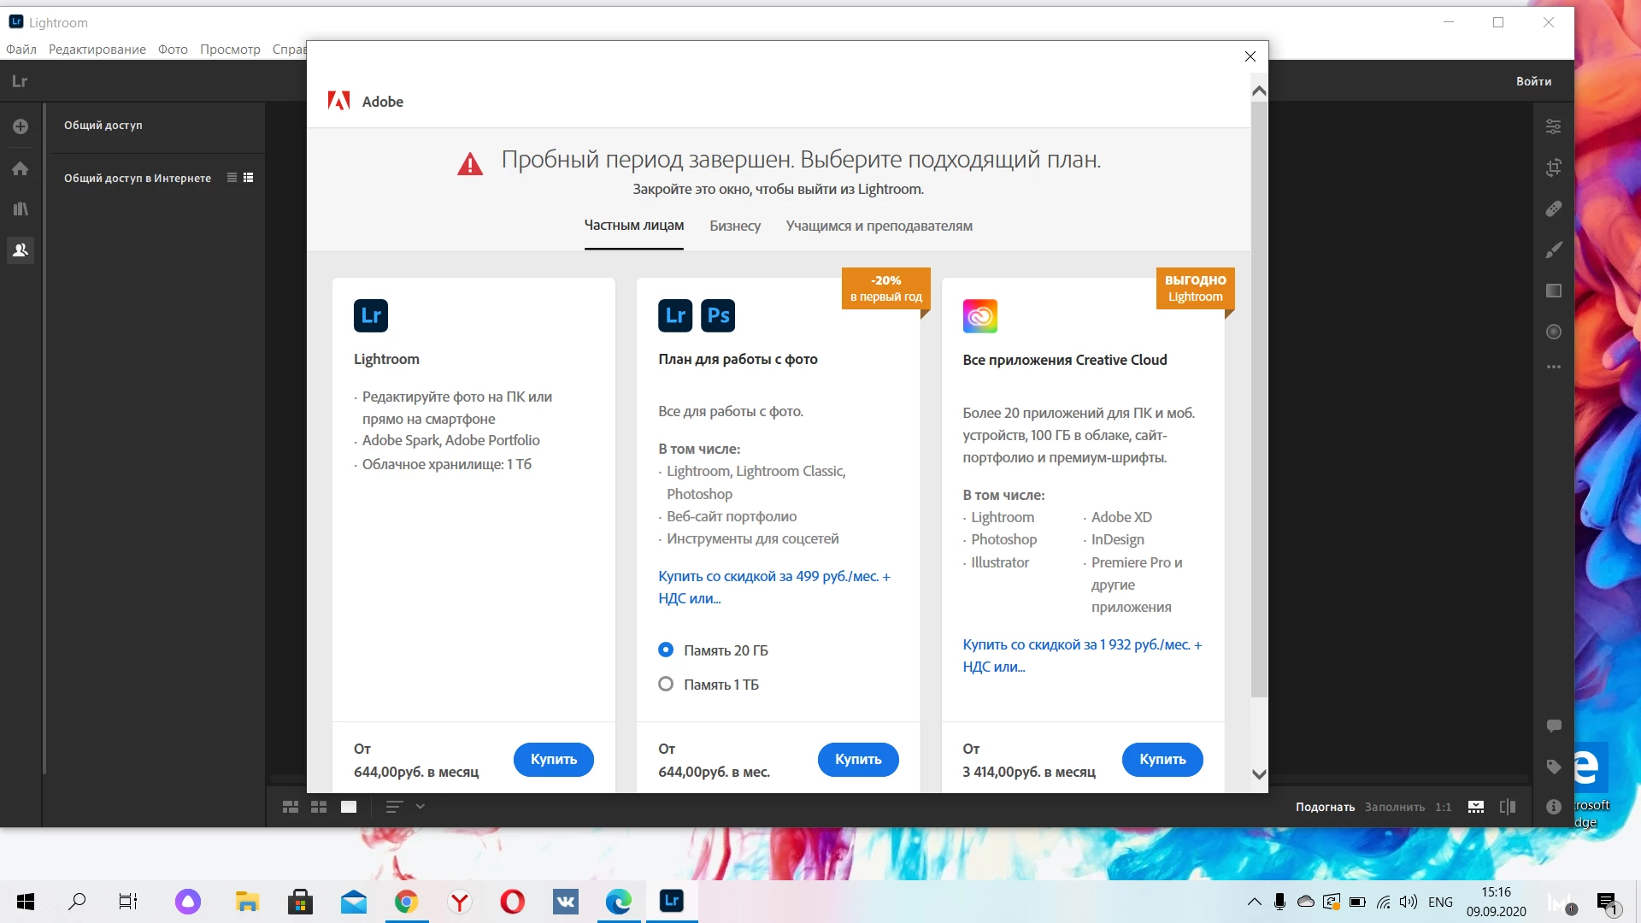Click Купить for Creative Cloud all apps
The image size is (1641, 923).
click(x=1162, y=759)
